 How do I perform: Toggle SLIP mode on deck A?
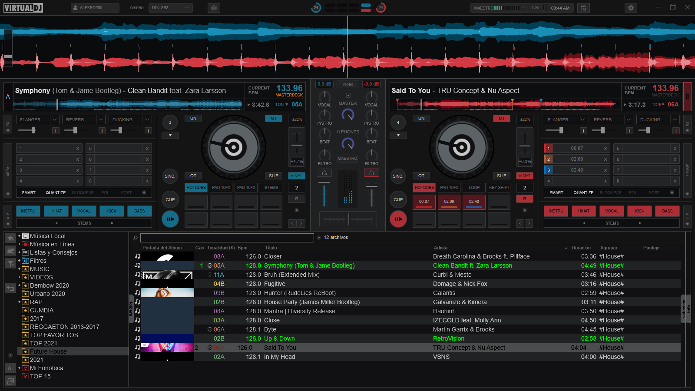click(x=274, y=176)
